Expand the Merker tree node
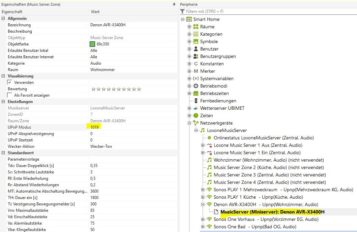Viewport: 357px width, 232px height. [x=189, y=71]
